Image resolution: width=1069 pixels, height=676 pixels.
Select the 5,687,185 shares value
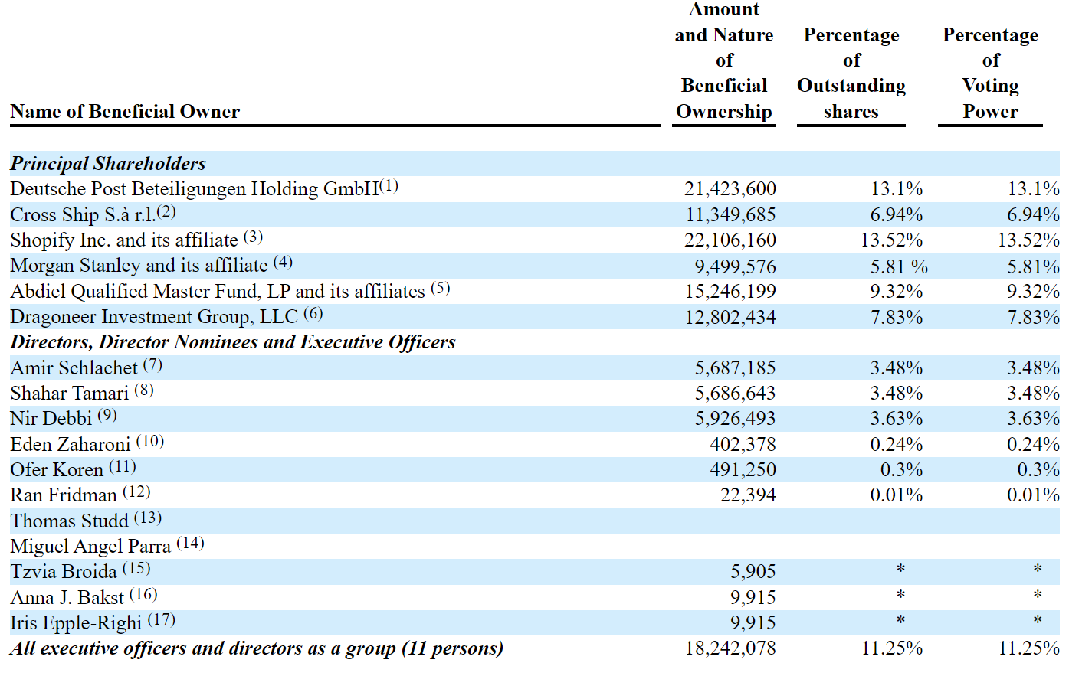(736, 368)
